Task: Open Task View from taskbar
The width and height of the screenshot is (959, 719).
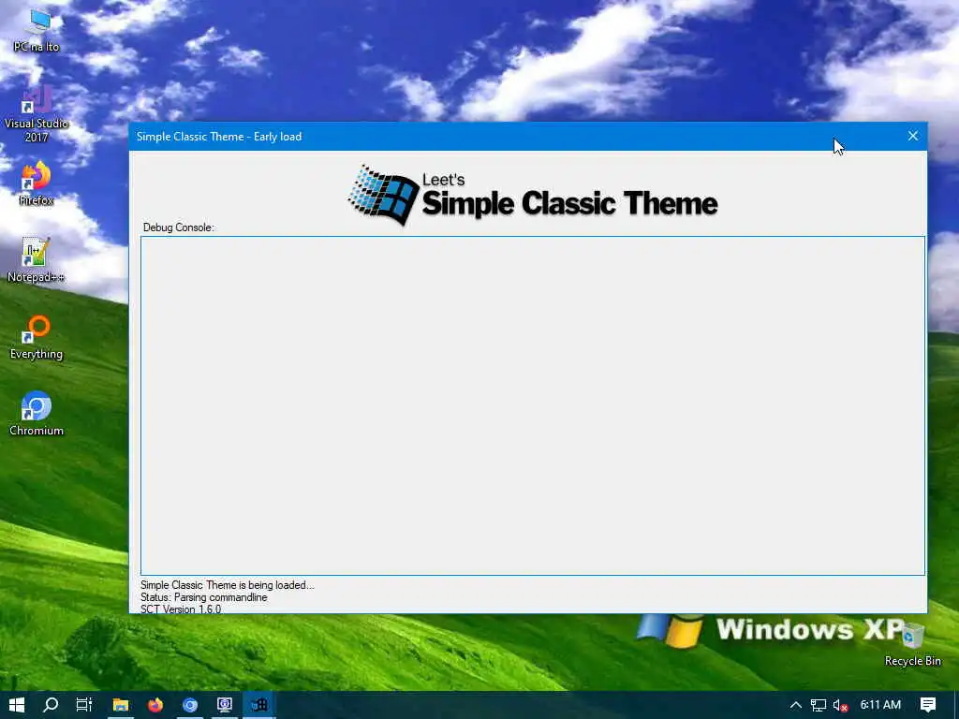Action: [x=84, y=705]
